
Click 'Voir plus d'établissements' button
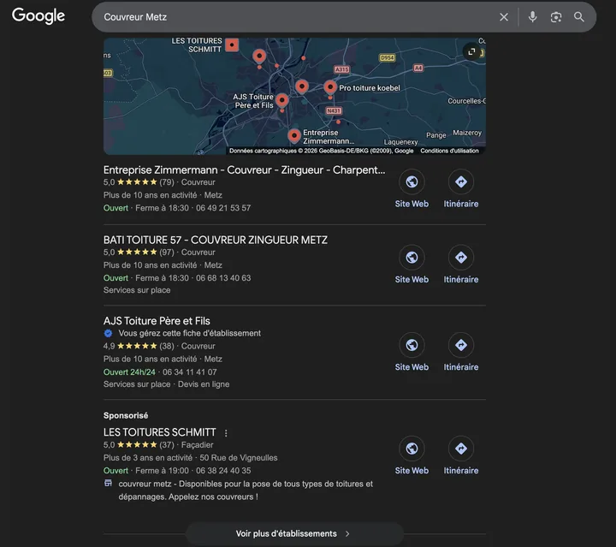[x=293, y=533]
